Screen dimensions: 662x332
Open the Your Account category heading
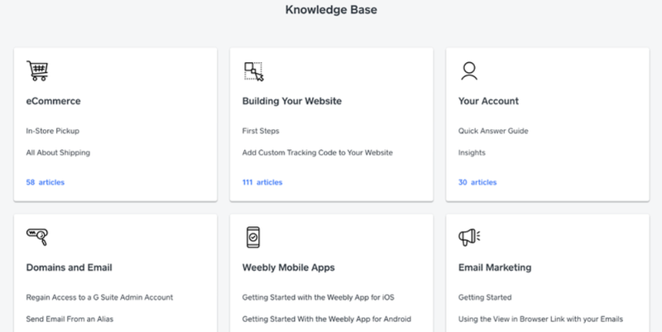coord(488,101)
